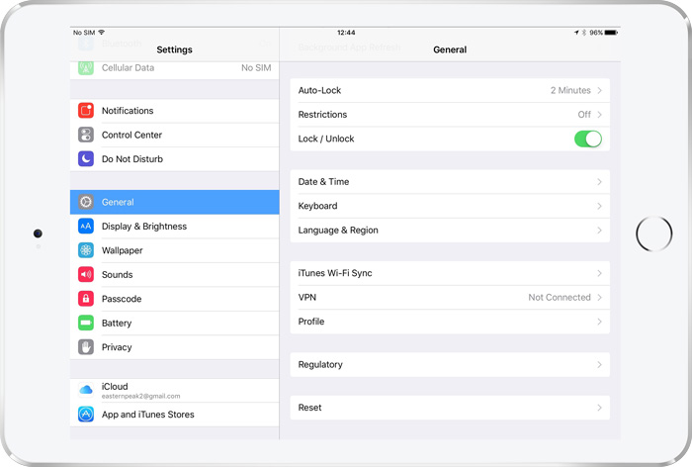The height and width of the screenshot is (467, 692).
Task: Tap the Wi-Fi status icon
Action: coord(102,33)
